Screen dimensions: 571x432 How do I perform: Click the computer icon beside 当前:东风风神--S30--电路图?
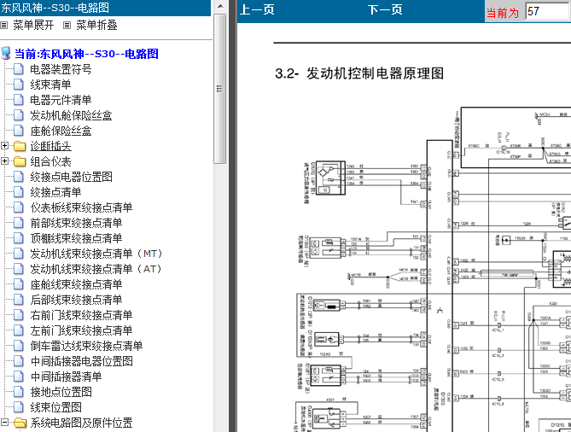(5, 53)
